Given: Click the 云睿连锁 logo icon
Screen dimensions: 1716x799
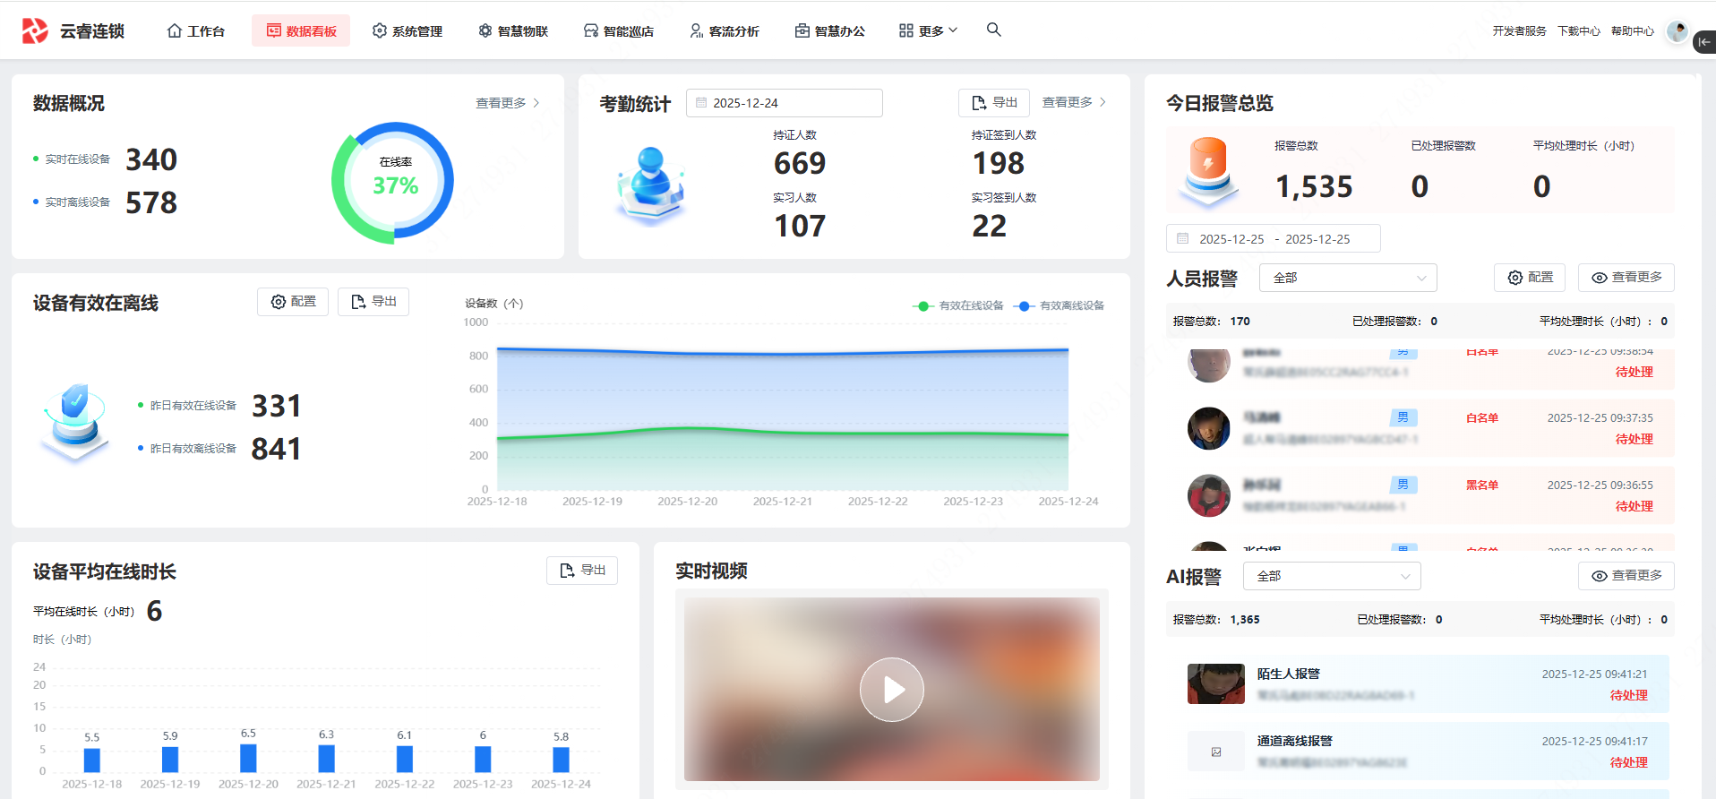Looking at the screenshot, I should click(35, 31).
